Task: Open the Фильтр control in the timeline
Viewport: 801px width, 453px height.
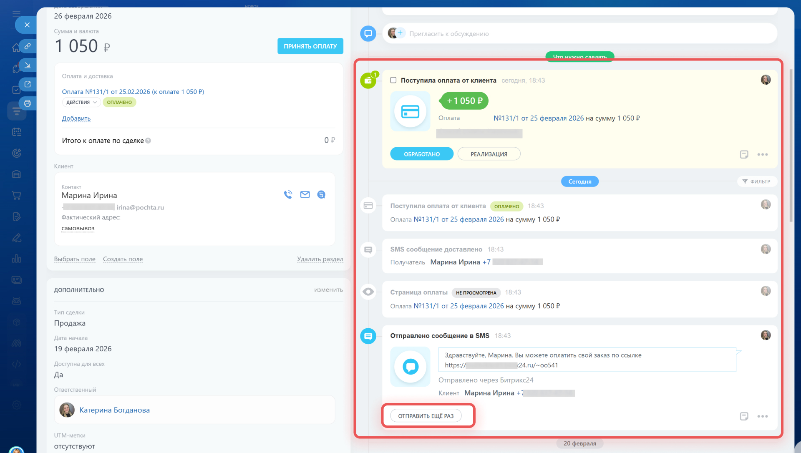Action: pyautogui.click(x=756, y=181)
